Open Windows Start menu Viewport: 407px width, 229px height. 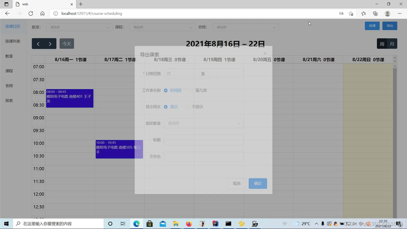(x=6, y=224)
